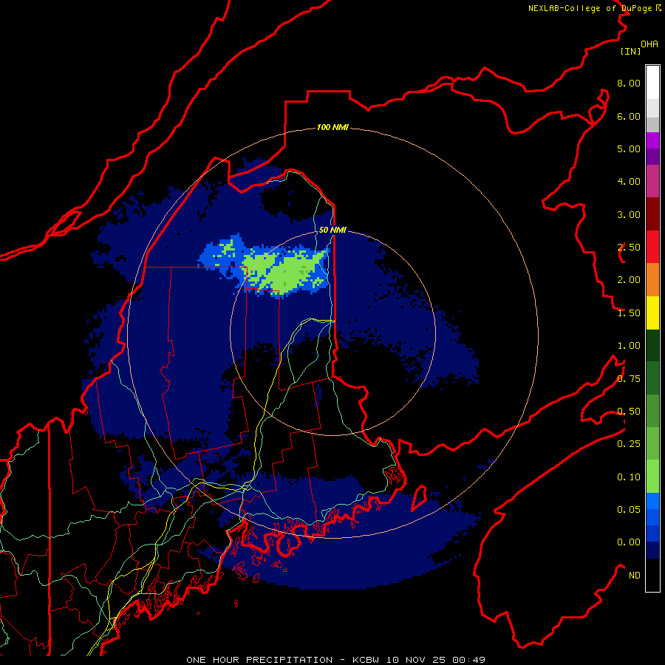This screenshot has width=665, height=665.
Task: Pick the yellow swatch near 1.50
Action: (652, 313)
